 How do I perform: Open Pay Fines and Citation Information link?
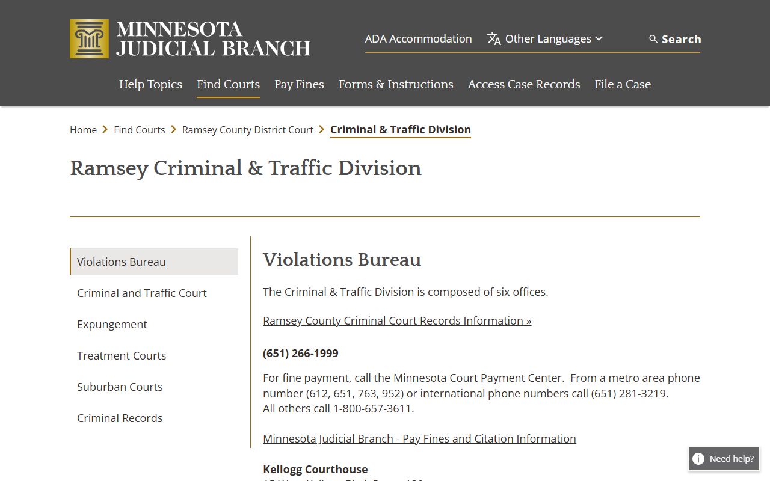coord(419,439)
